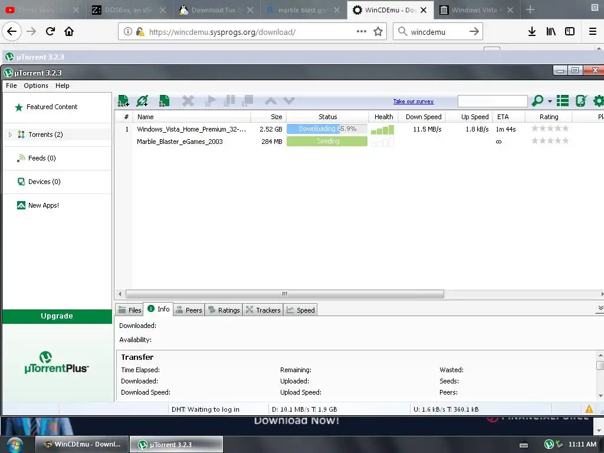Image resolution: width=604 pixels, height=453 pixels.
Task: Sort by the ETA column header
Action: pos(508,117)
